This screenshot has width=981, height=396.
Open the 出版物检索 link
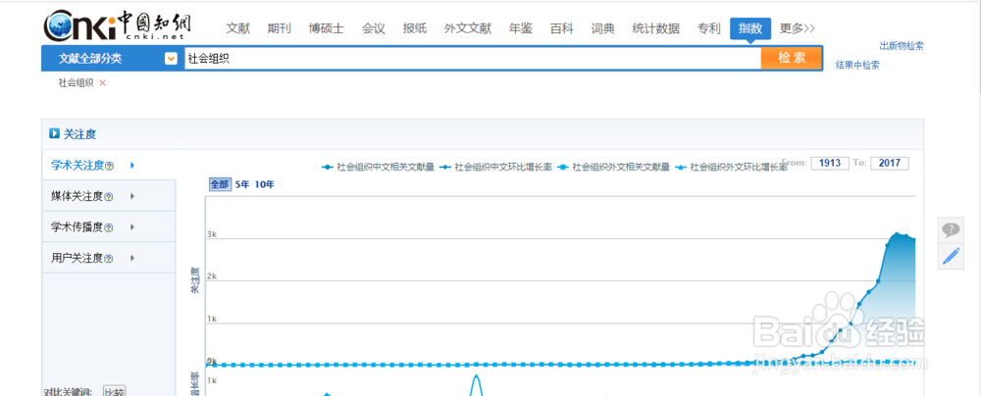902,46
